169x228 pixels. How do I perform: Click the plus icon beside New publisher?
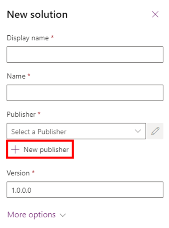point(15,149)
